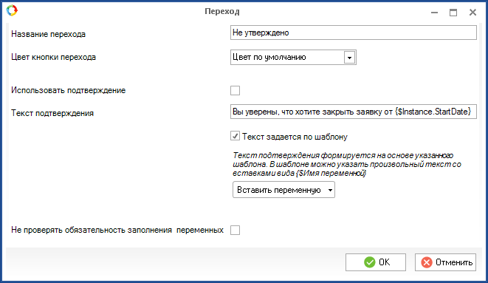Viewport: 488px width, 283px height.
Task: Enable the Использовать подтверждение checkbox
Action: coord(235,91)
